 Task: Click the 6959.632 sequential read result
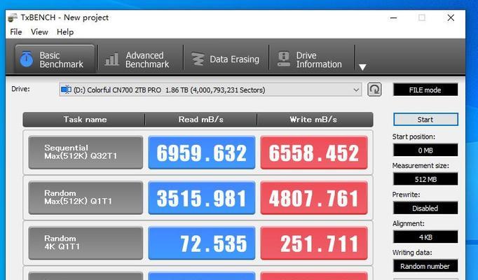(202, 153)
